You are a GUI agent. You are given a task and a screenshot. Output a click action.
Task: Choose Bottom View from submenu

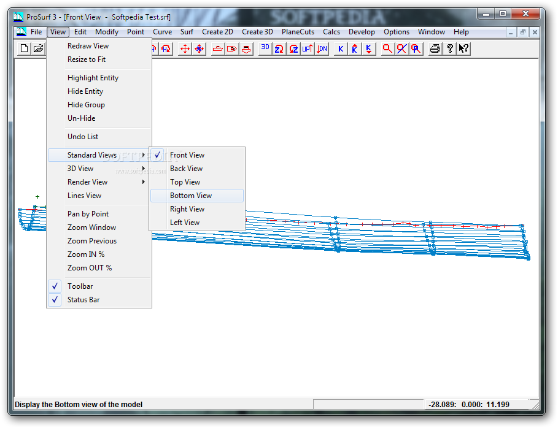[197, 196]
